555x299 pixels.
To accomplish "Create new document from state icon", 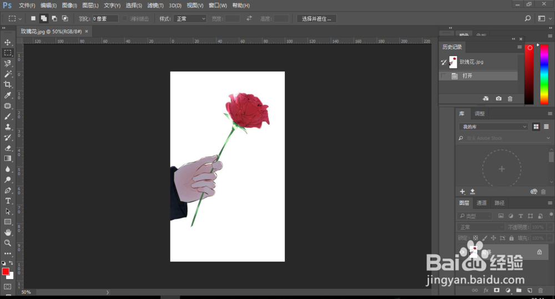I will (486, 99).
